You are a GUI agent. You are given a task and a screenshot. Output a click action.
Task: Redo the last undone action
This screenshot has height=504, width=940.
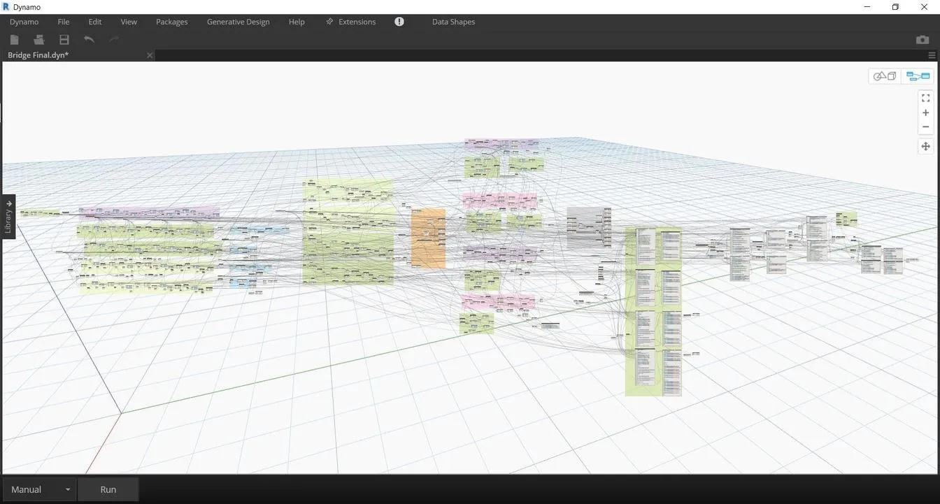click(x=113, y=40)
